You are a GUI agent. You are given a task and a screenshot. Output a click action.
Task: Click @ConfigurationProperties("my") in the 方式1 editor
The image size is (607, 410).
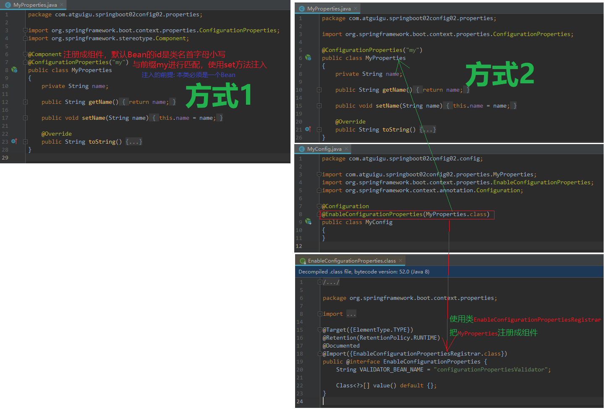coord(78,62)
